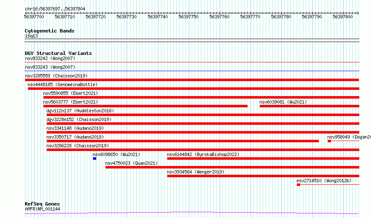Viewport: 371px width, 218px height.
Task: Click the nsv5603777 red variant bar
Action: click(x=145, y=106)
